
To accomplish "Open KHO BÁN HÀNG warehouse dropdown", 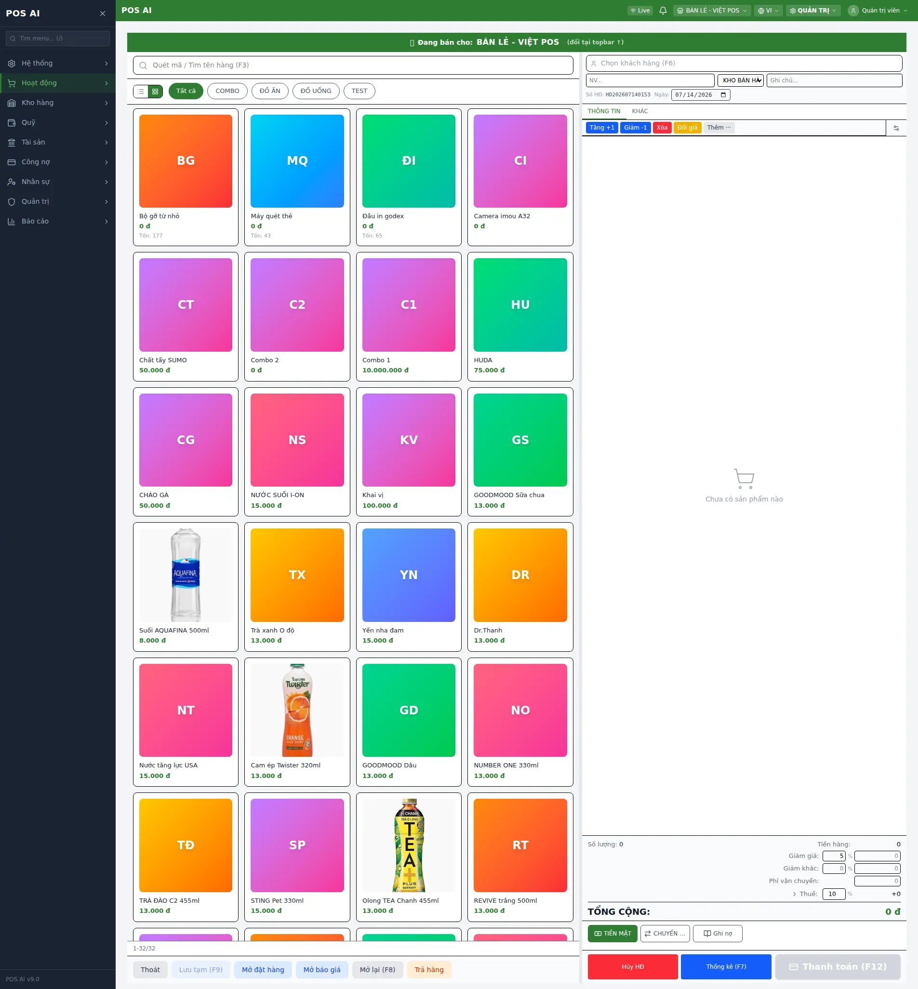I will click(740, 80).
